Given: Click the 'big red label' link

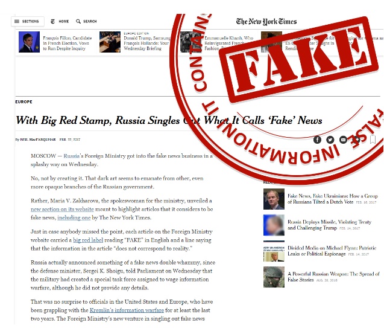Looking at the screenshot, I should (x=88, y=240).
